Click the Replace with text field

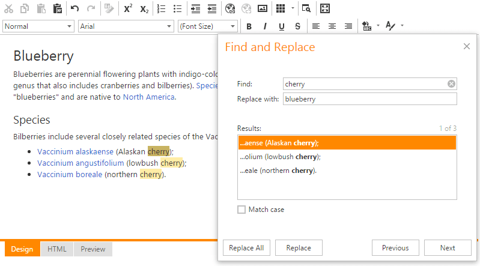point(369,99)
